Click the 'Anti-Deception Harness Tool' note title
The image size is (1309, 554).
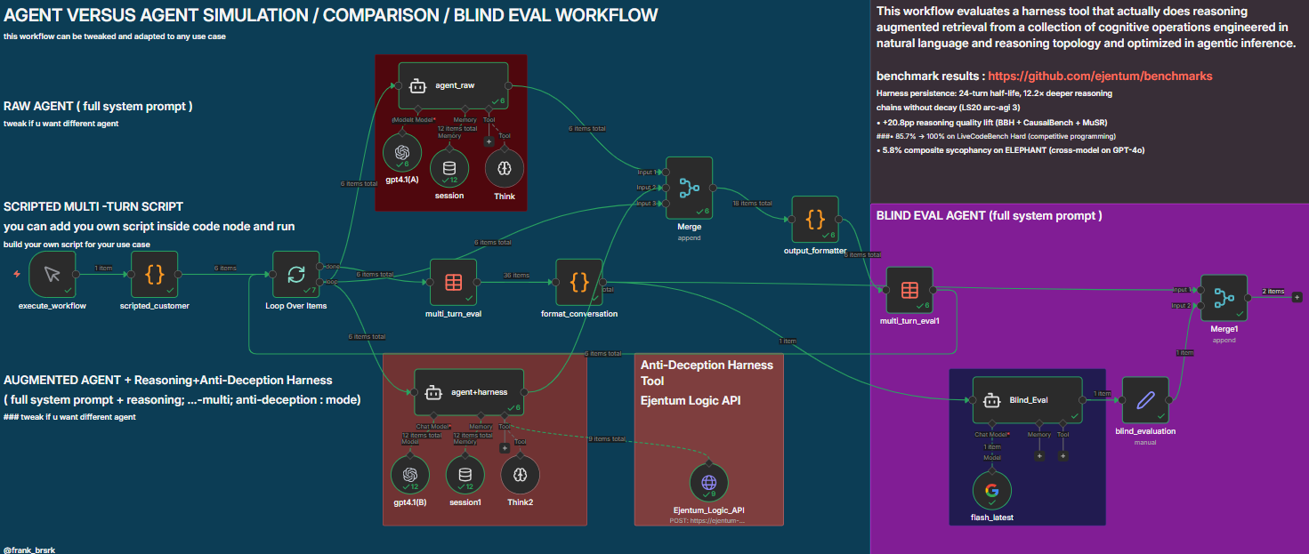[x=707, y=373]
